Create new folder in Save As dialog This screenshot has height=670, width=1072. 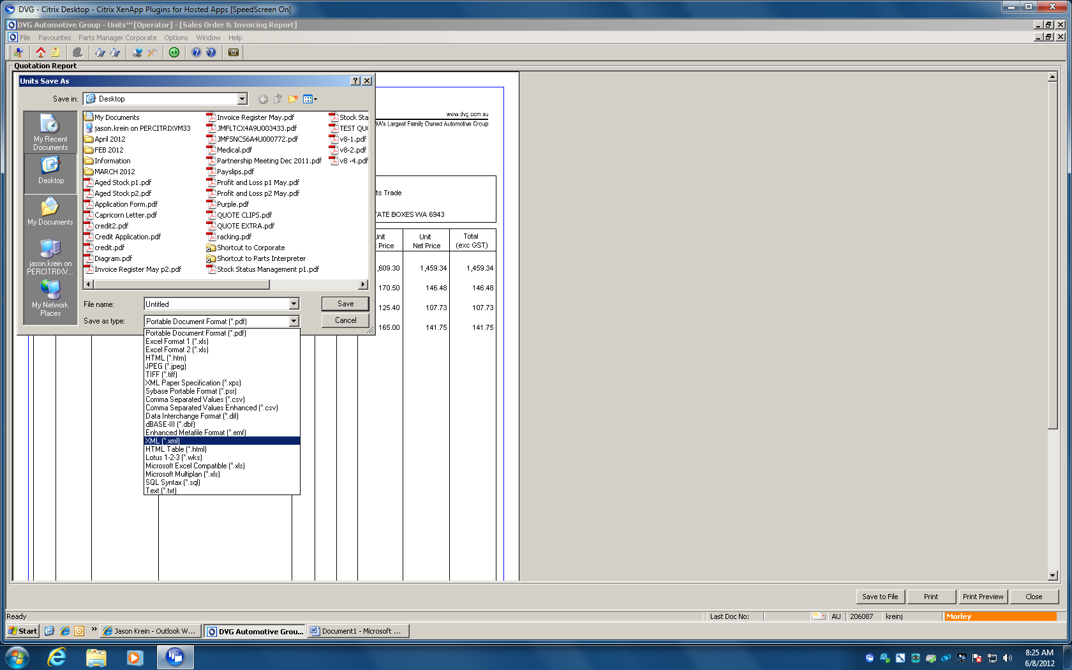point(293,99)
